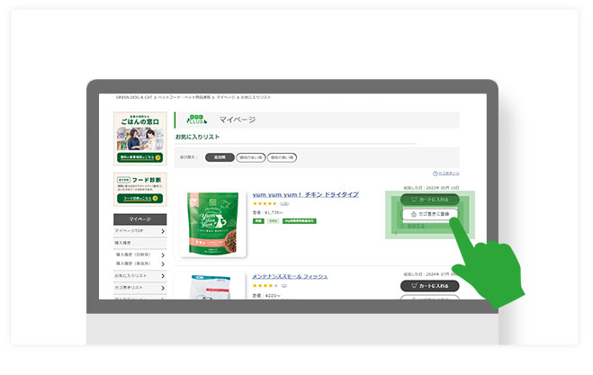The height and width of the screenshot is (375, 593).
Task: Click the first green tag under yum yum yum
Action: 258,221
